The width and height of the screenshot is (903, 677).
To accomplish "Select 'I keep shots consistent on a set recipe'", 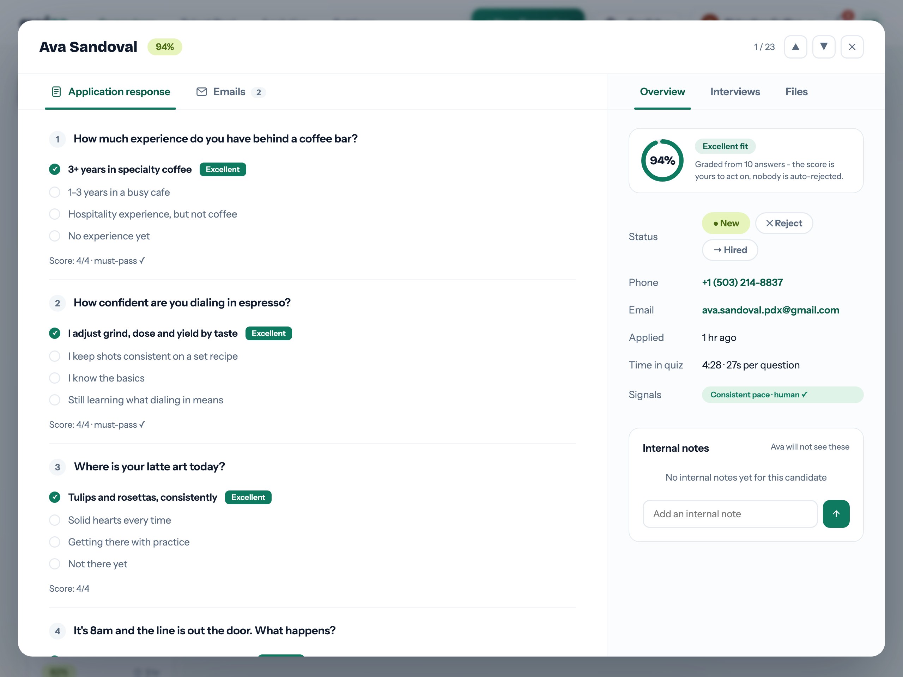I will [143, 356].
